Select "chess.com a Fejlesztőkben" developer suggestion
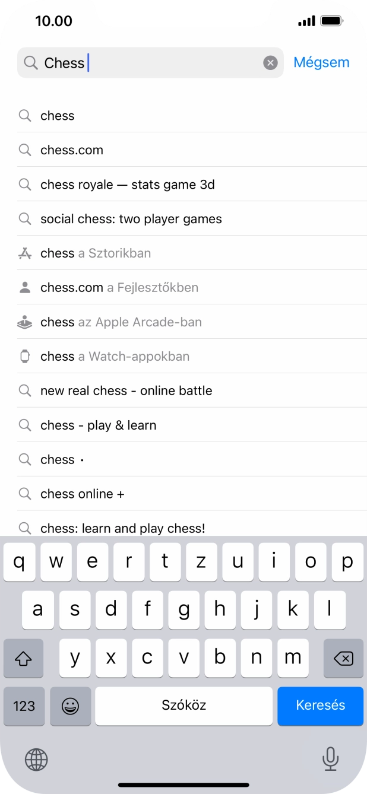The width and height of the screenshot is (367, 794). tap(119, 288)
